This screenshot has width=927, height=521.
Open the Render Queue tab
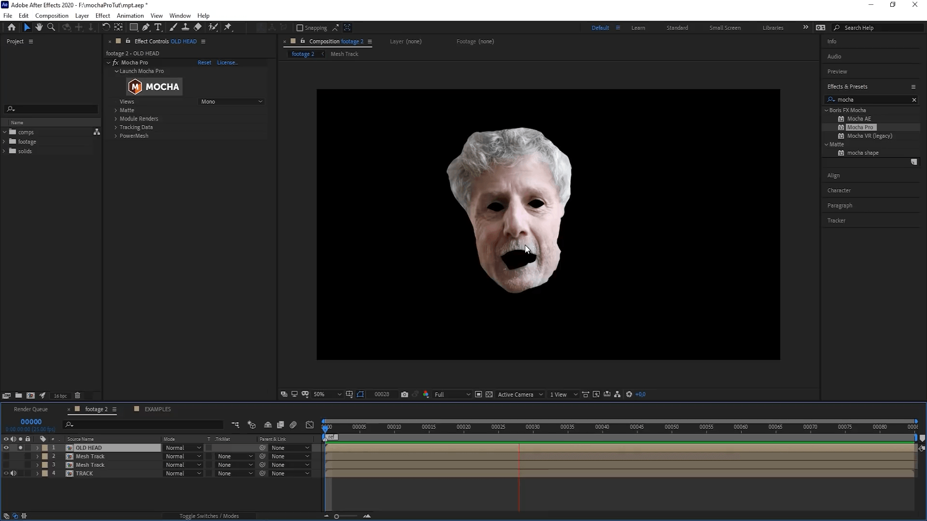click(x=30, y=409)
